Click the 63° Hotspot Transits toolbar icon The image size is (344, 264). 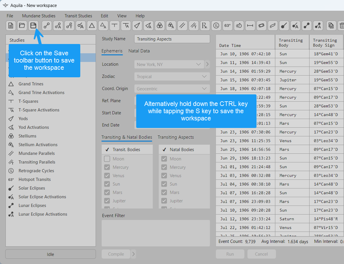227,26
